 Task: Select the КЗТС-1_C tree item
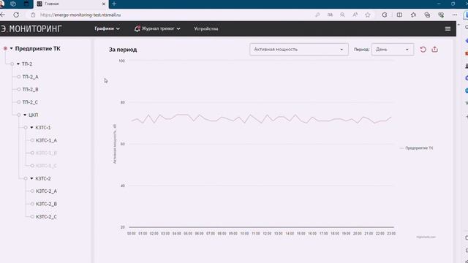coord(46,166)
